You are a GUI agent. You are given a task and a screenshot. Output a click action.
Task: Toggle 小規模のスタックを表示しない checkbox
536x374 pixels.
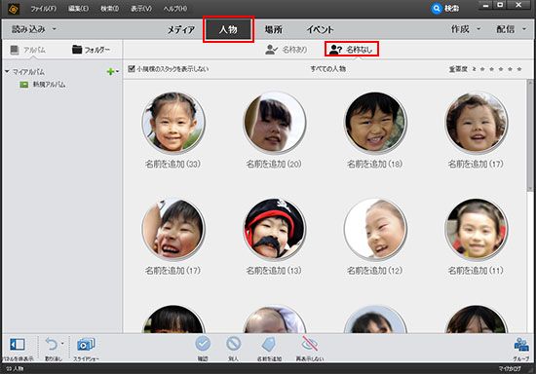132,68
